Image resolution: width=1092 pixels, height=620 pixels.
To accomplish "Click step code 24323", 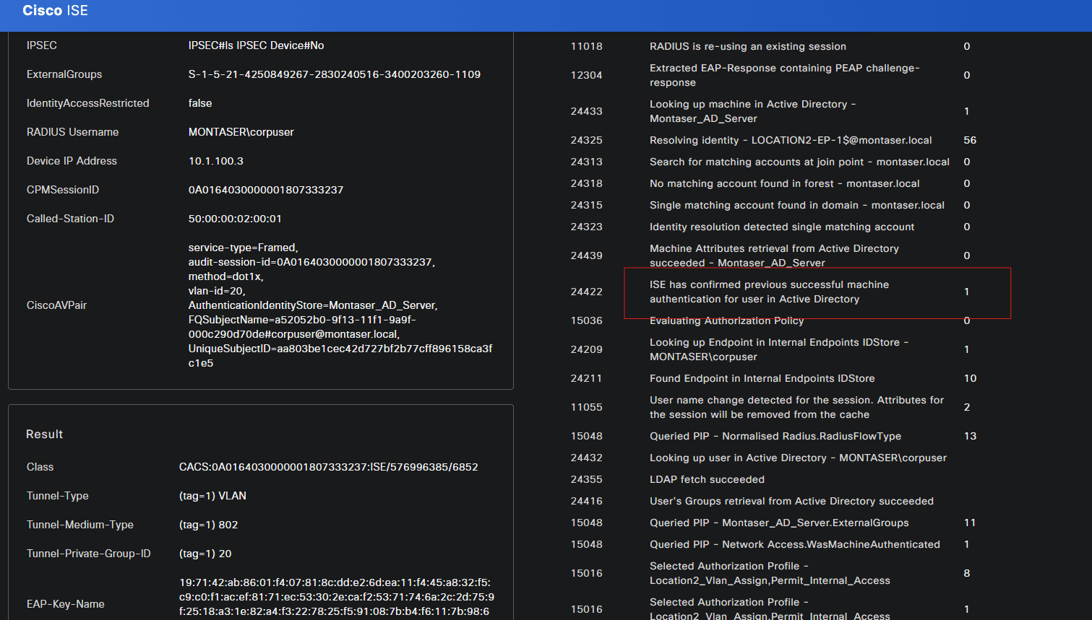I will [586, 227].
